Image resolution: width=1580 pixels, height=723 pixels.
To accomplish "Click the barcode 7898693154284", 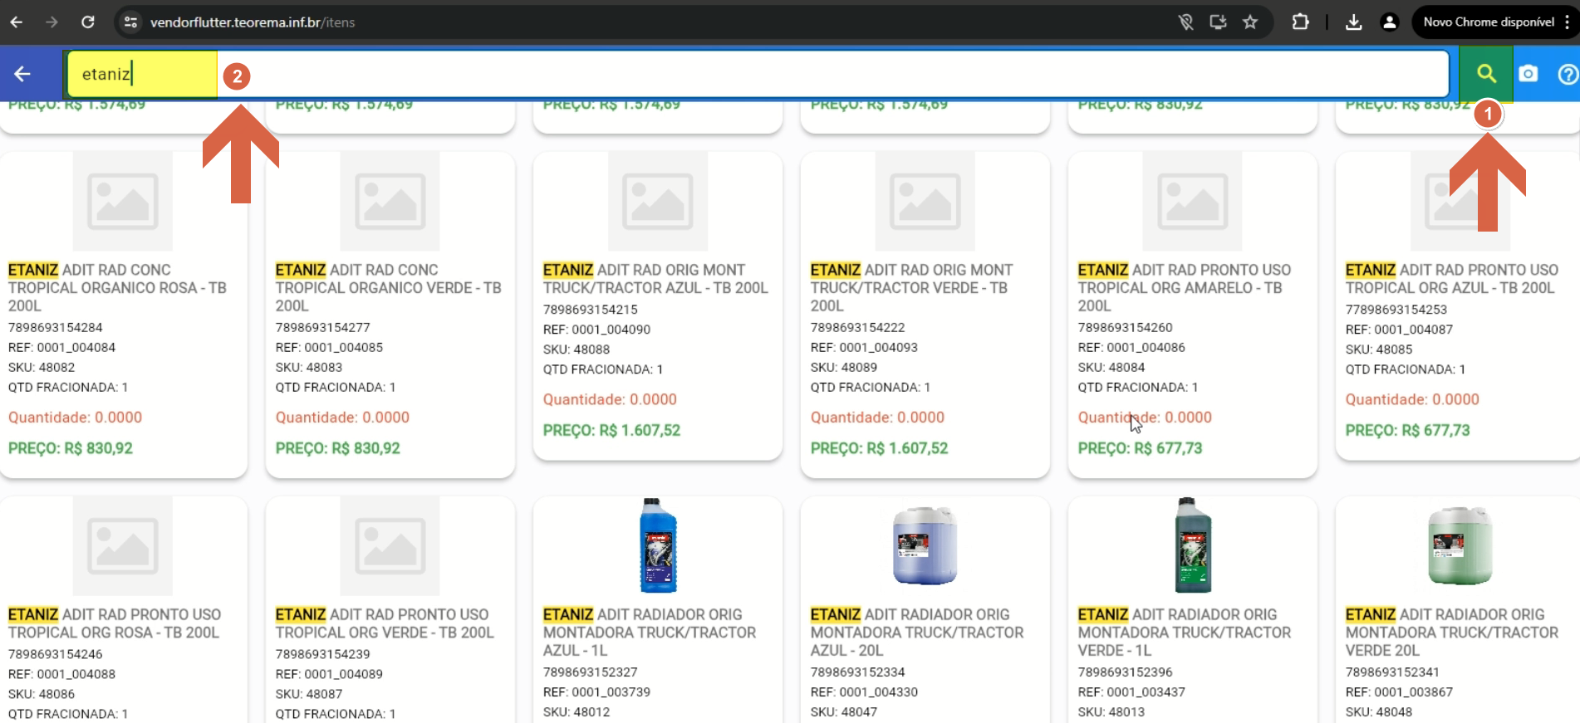I will point(56,328).
